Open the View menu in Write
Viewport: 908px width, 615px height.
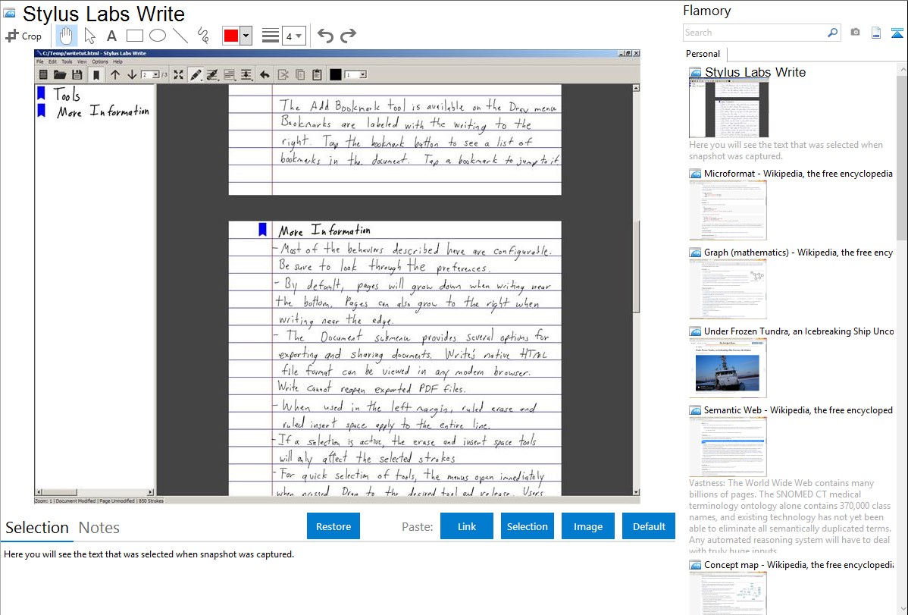tap(82, 61)
